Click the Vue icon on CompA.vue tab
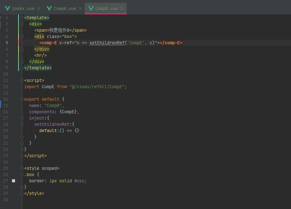 [49, 8]
